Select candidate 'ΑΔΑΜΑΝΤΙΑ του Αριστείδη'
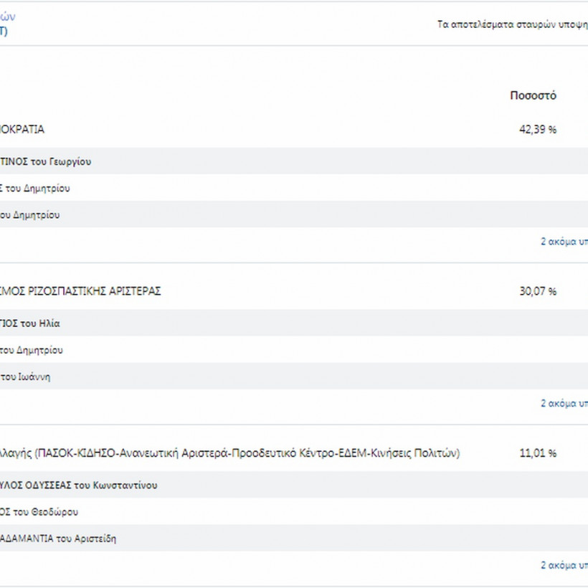Screen dimensions: 588x588 pos(58,539)
